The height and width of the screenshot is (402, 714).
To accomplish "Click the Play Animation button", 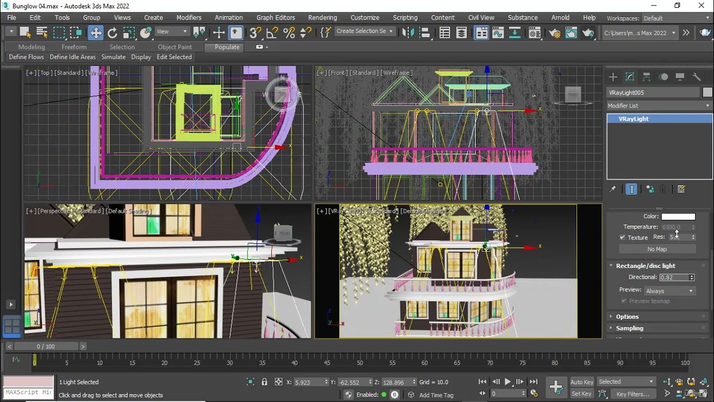I will point(508,382).
